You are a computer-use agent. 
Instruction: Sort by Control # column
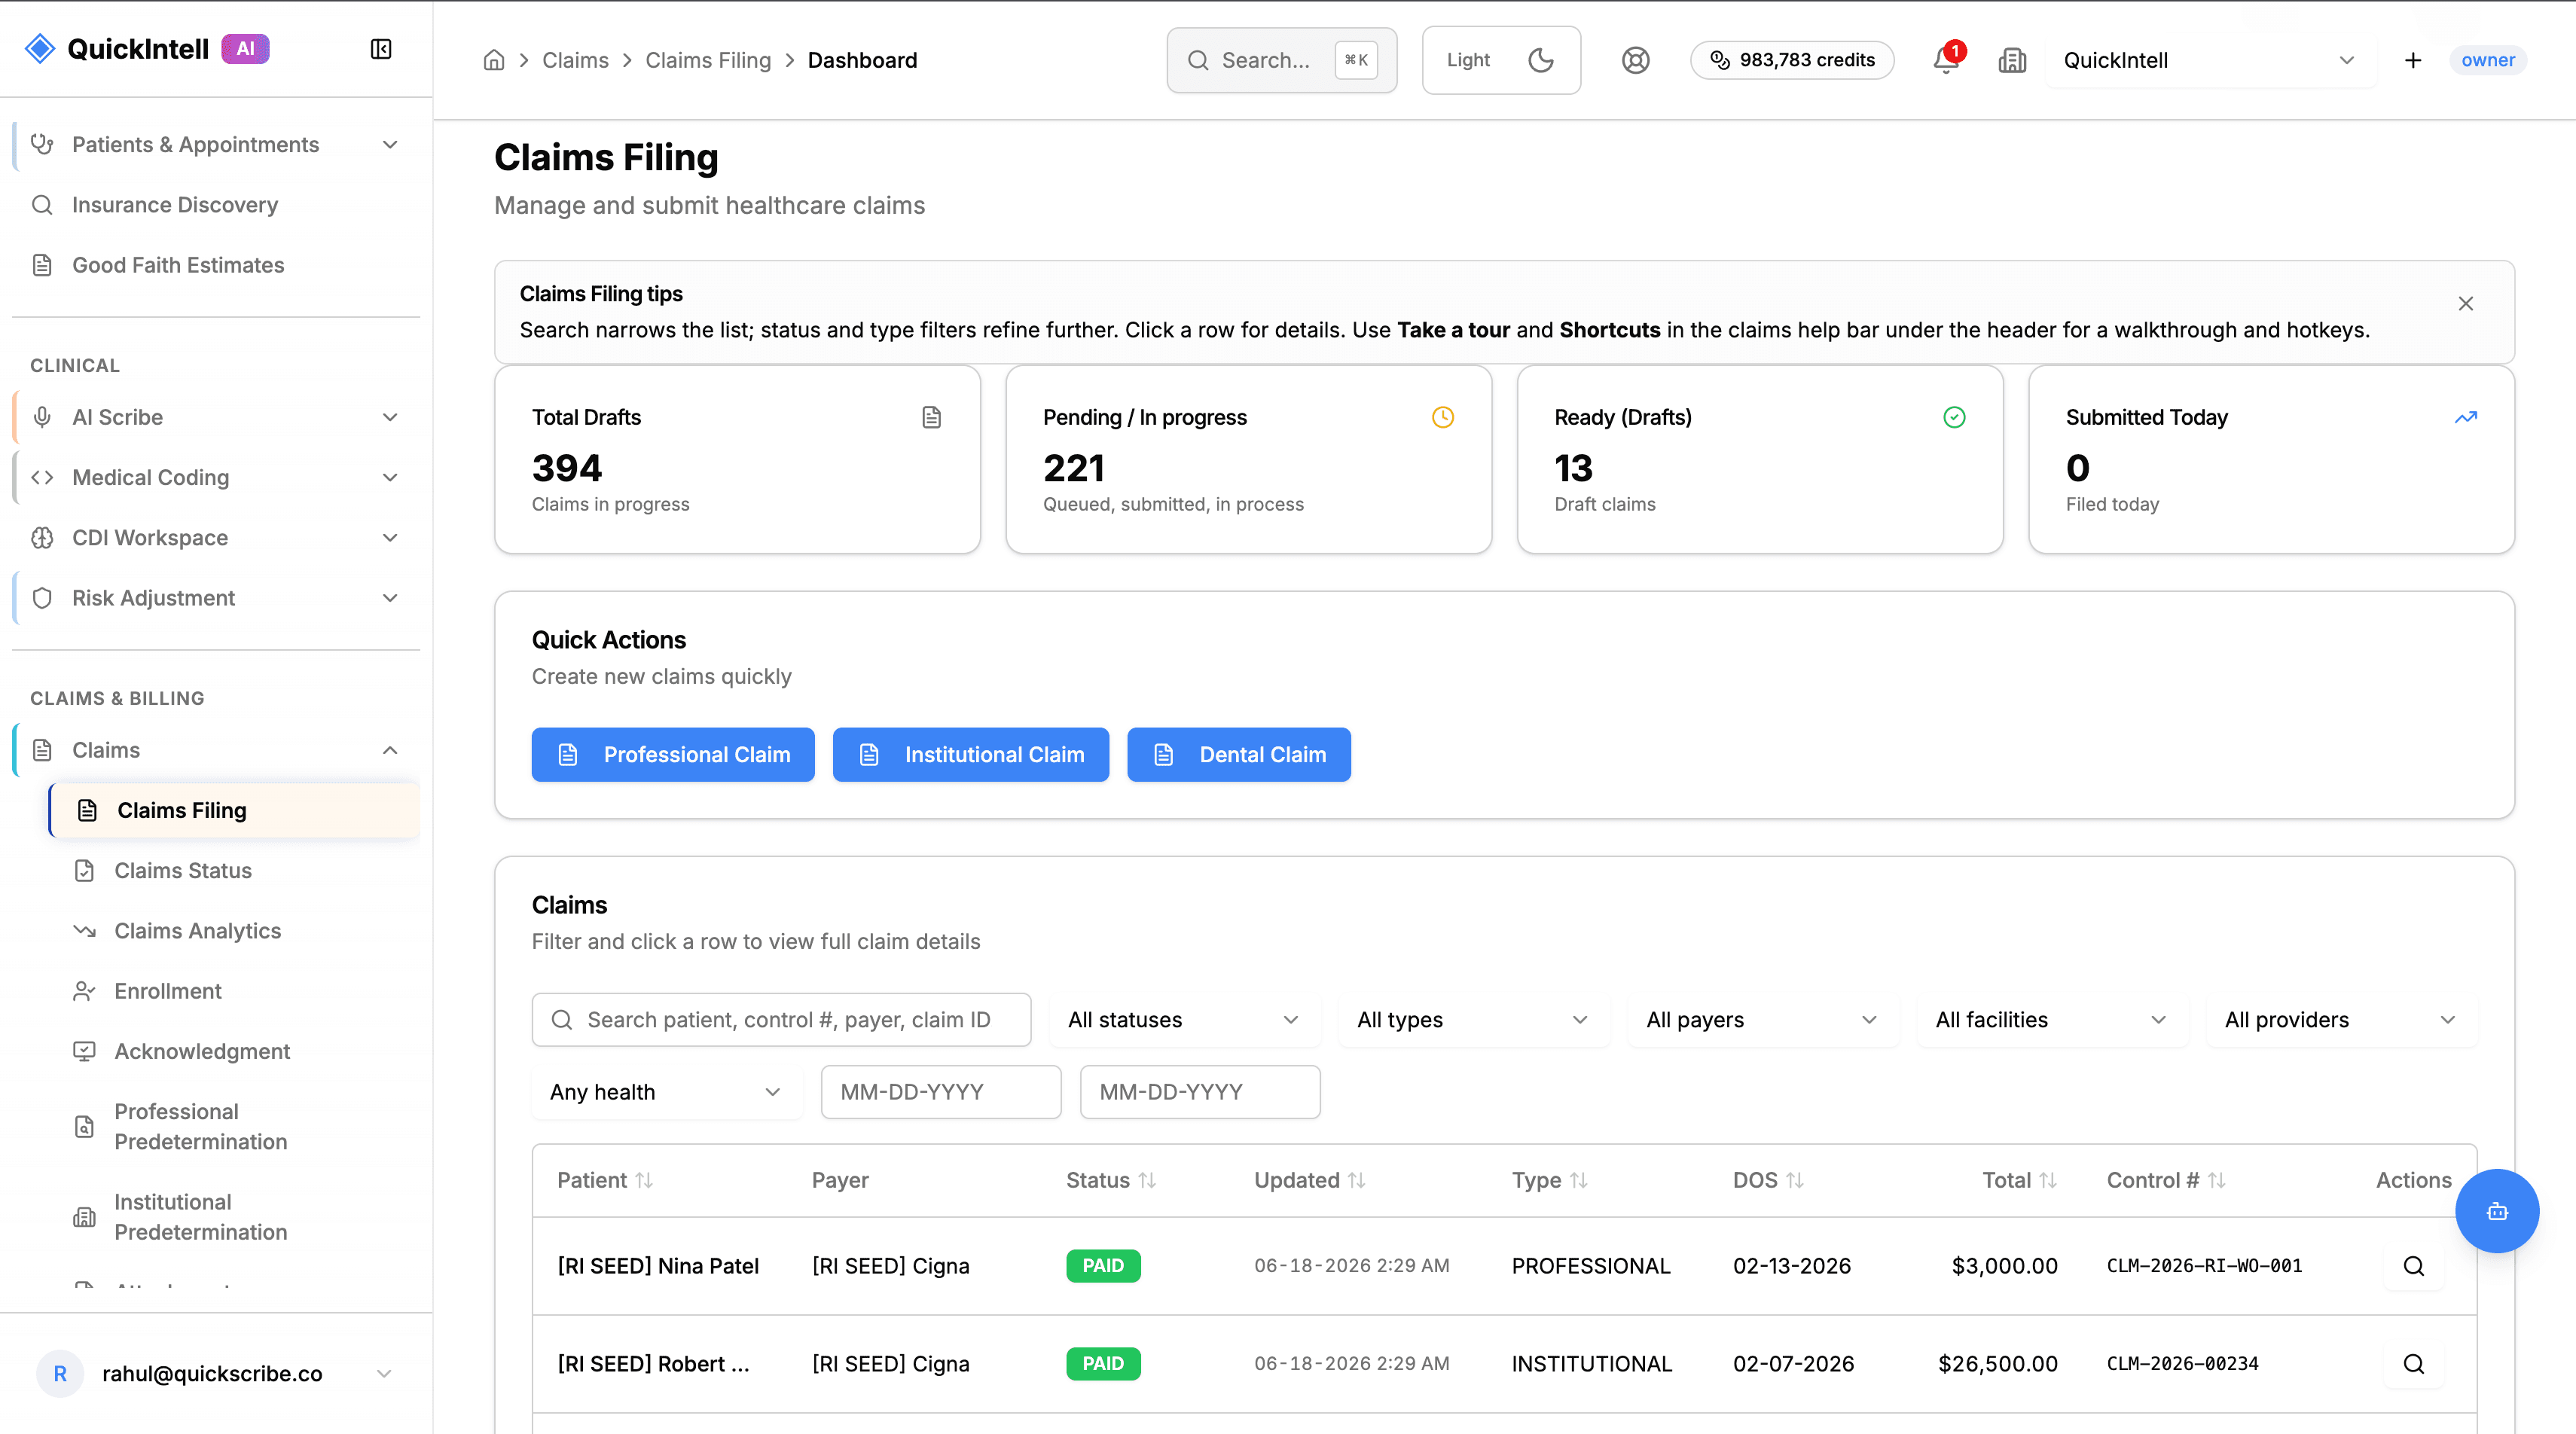[2166, 1181]
